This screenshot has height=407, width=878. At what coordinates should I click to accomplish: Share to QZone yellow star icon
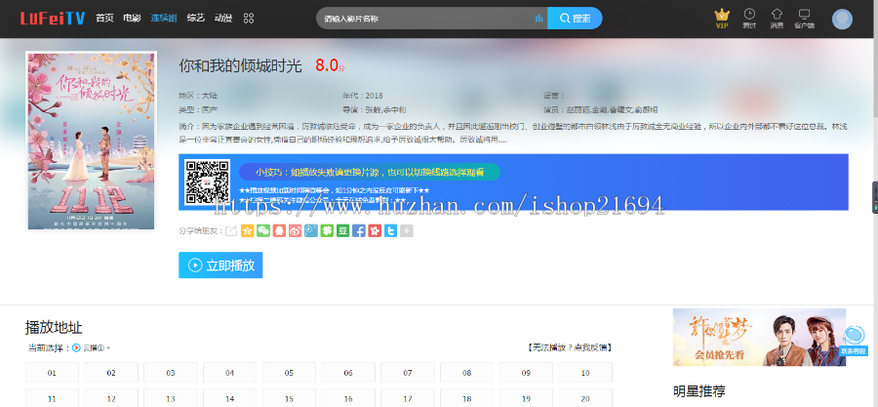pyautogui.click(x=248, y=230)
